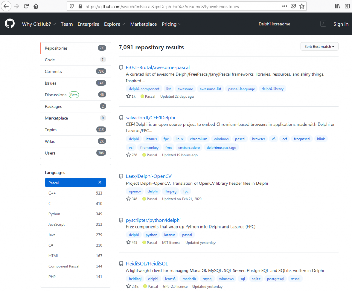This screenshot has height=292, width=352.
Task: Click the star icon showing 1k stars
Action: point(129,96)
